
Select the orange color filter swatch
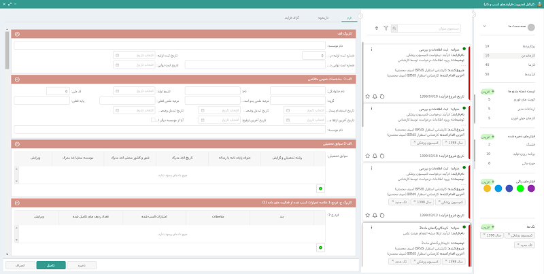(486, 188)
